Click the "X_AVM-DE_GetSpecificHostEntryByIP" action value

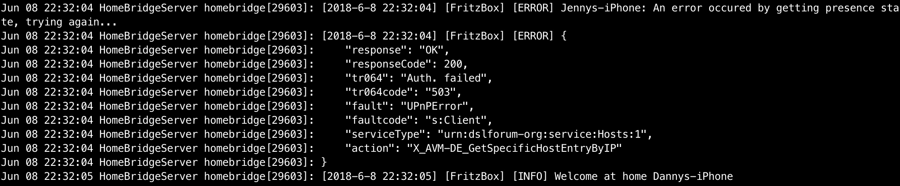(x=514, y=148)
